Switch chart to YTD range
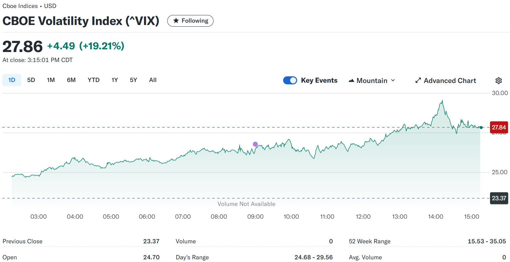 pyautogui.click(x=94, y=80)
